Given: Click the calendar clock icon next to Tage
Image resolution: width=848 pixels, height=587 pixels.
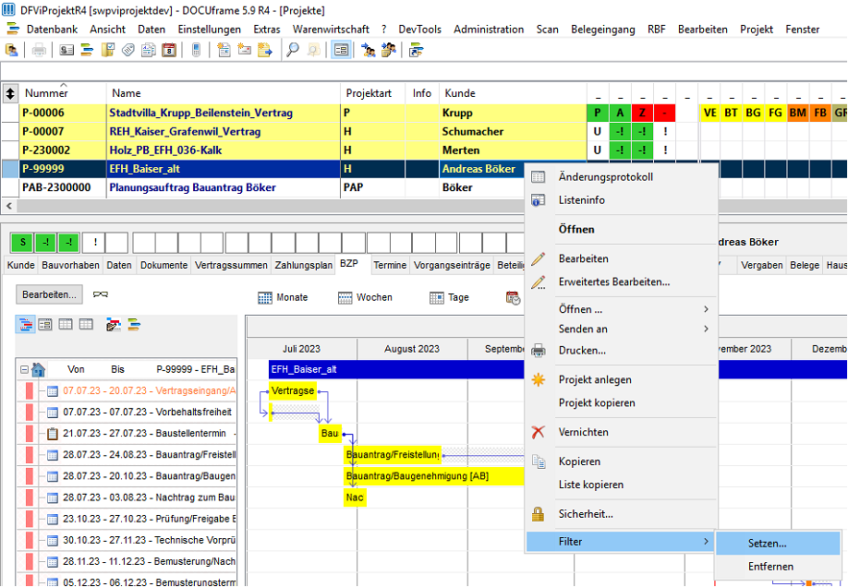Looking at the screenshot, I should pos(513,297).
